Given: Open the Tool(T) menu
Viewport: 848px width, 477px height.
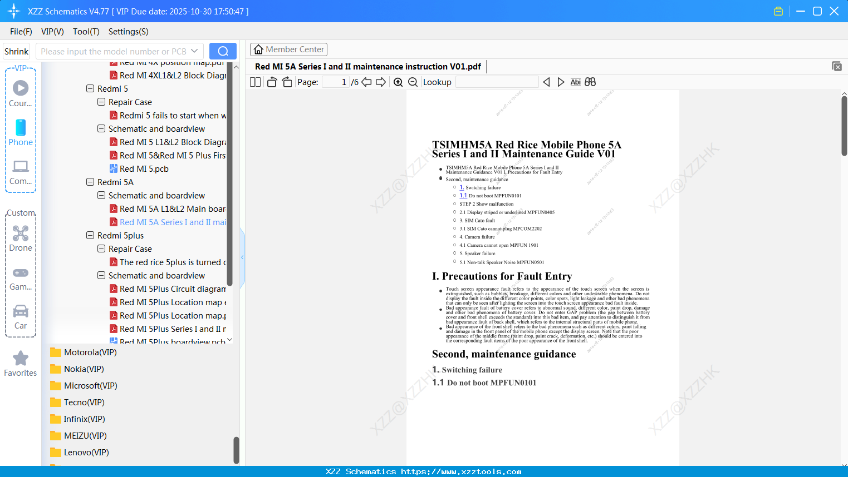Looking at the screenshot, I should pyautogui.click(x=86, y=32).
